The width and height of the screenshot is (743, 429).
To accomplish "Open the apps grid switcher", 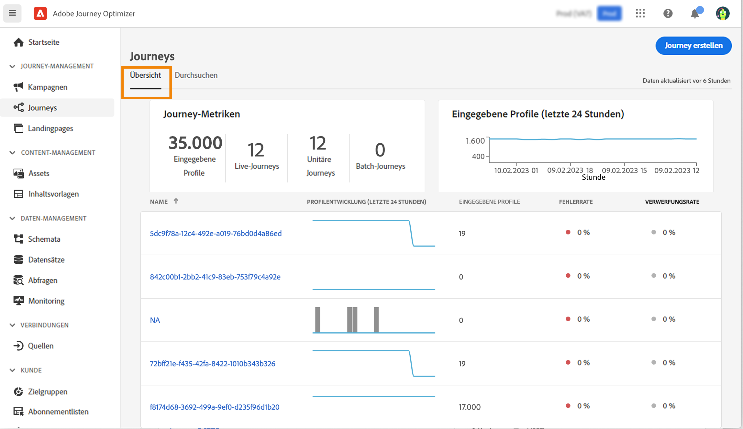I will (x=640, y=13).
